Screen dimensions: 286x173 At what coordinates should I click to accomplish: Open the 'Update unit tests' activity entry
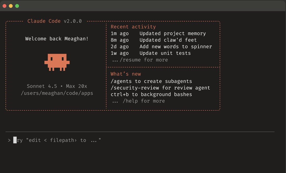point(165,53)
